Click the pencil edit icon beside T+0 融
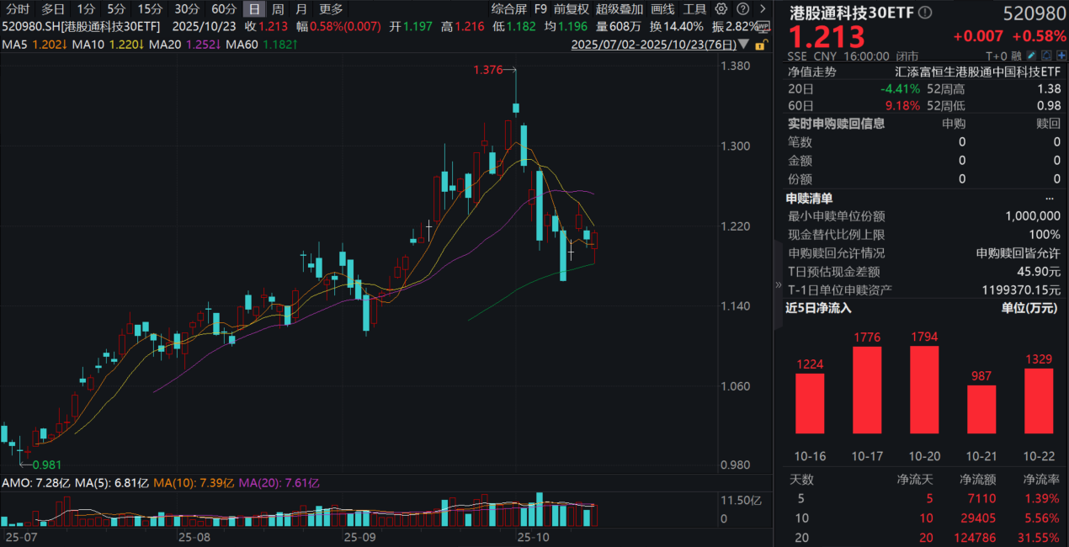The image size is (1069, 547). pos(1029,54)
